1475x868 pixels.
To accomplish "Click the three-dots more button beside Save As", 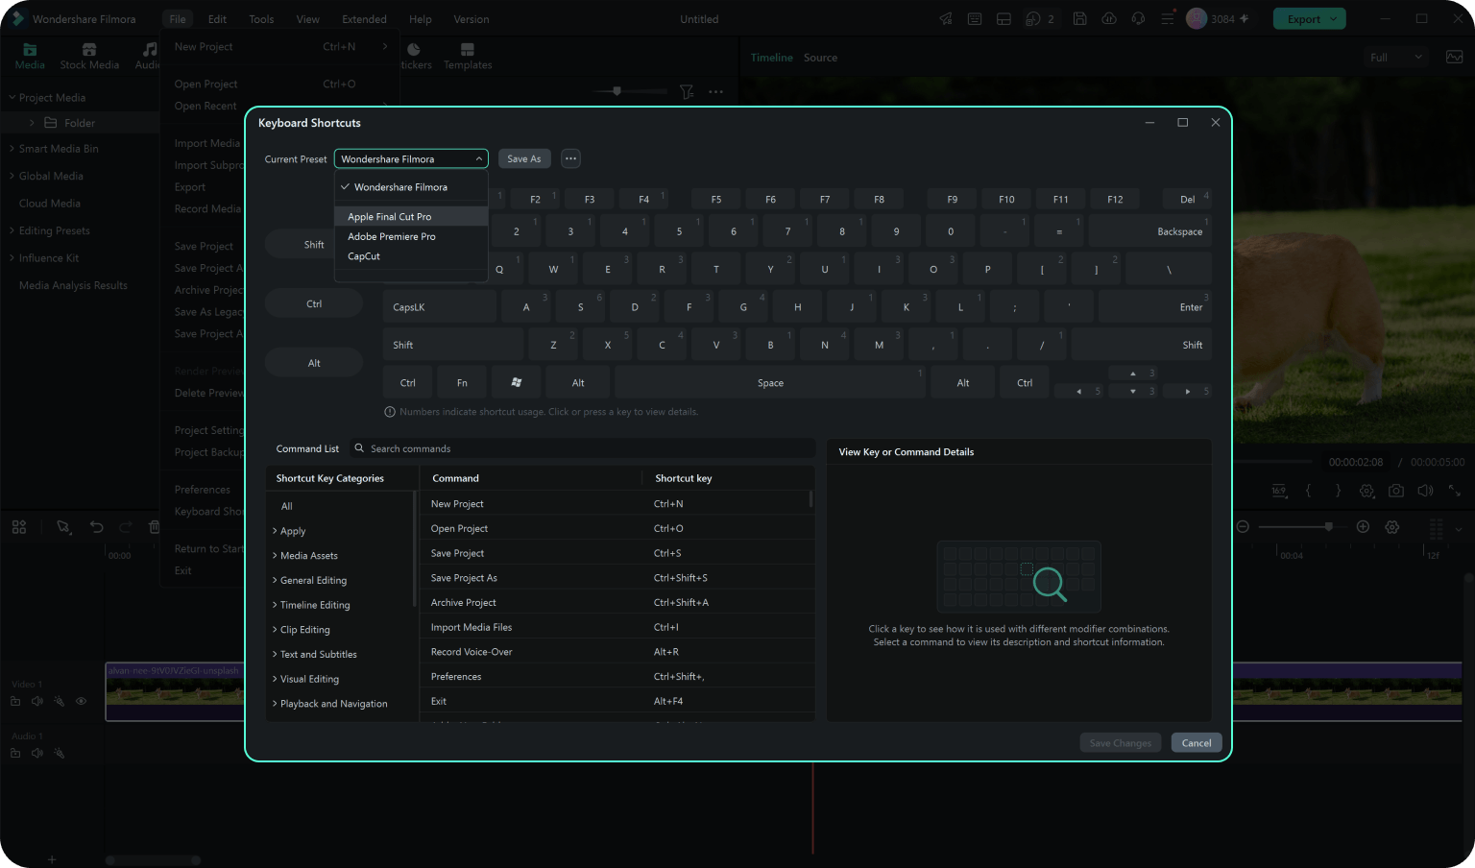I will (x=570, y=158).
